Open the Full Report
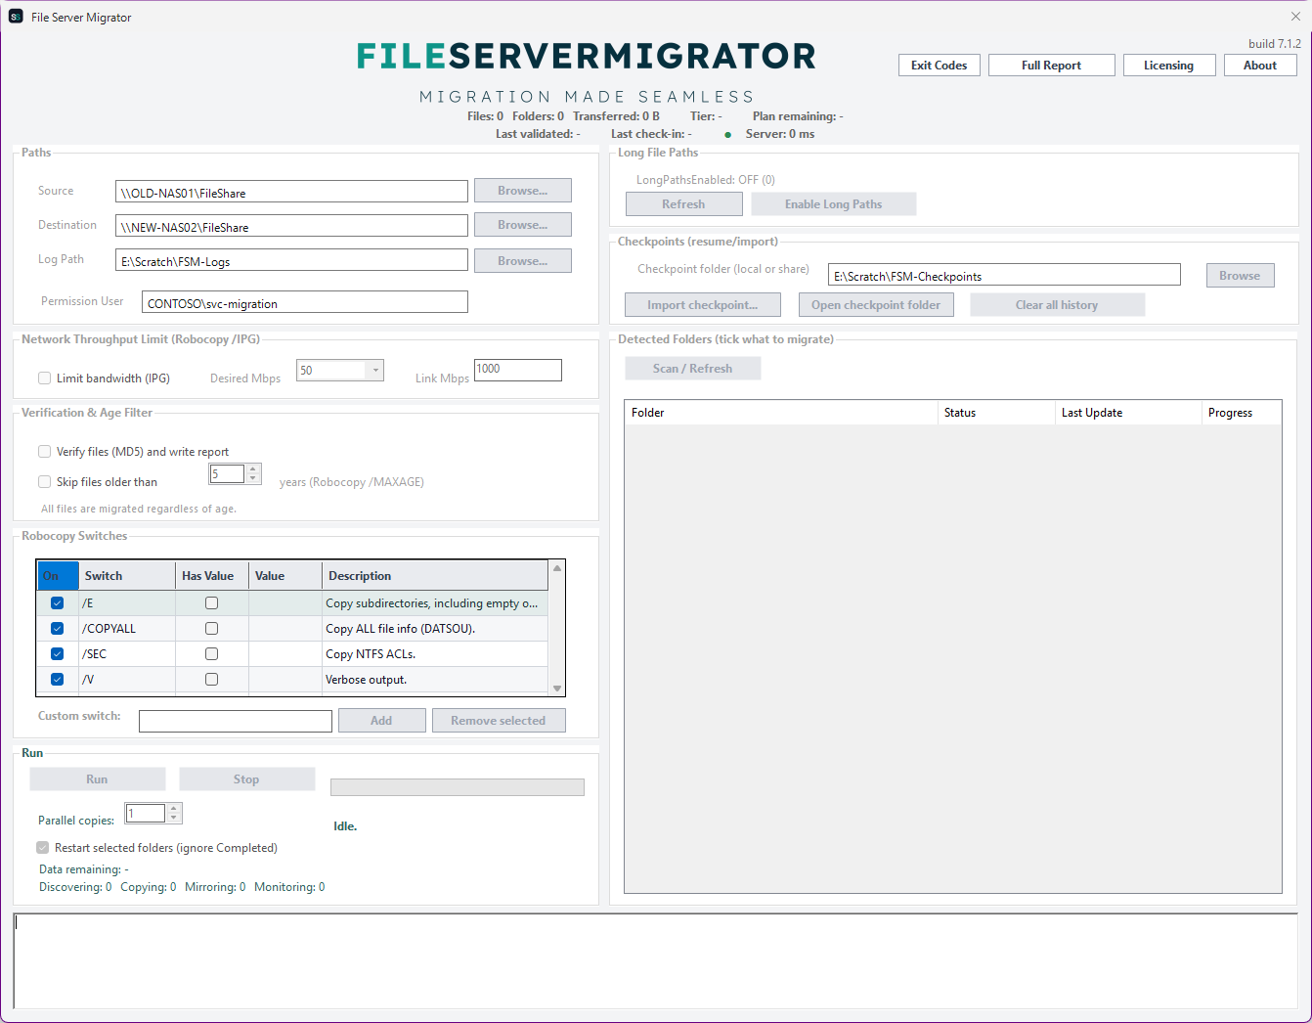The image size is (1312, 1023). [1051, 66]
